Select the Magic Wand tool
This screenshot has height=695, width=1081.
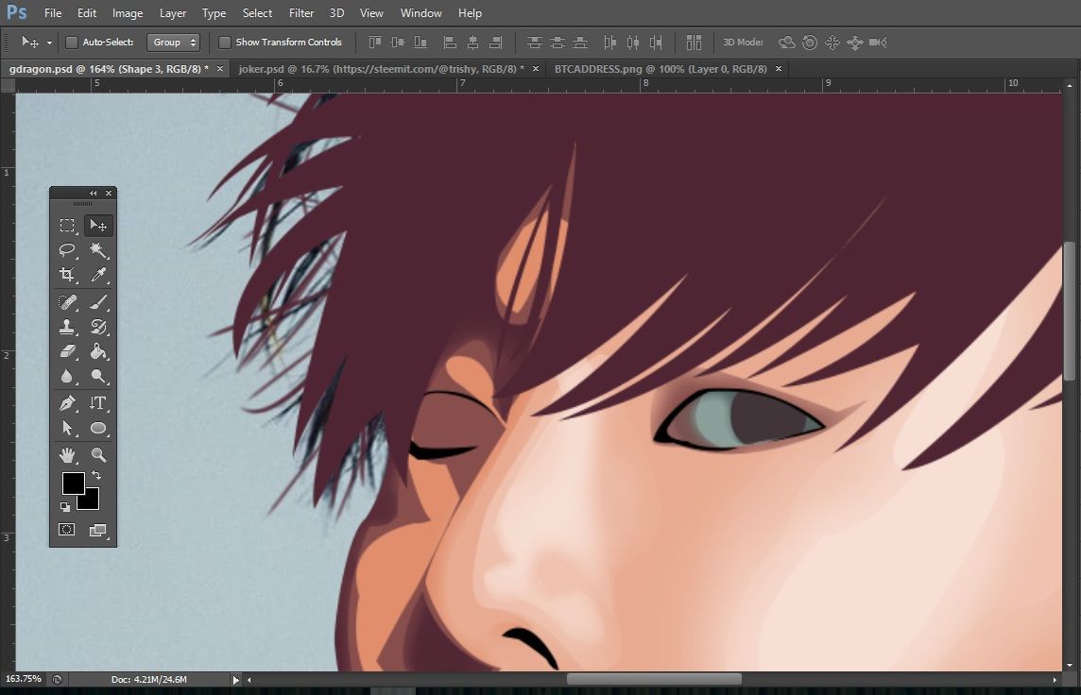[x=97, y=250]
